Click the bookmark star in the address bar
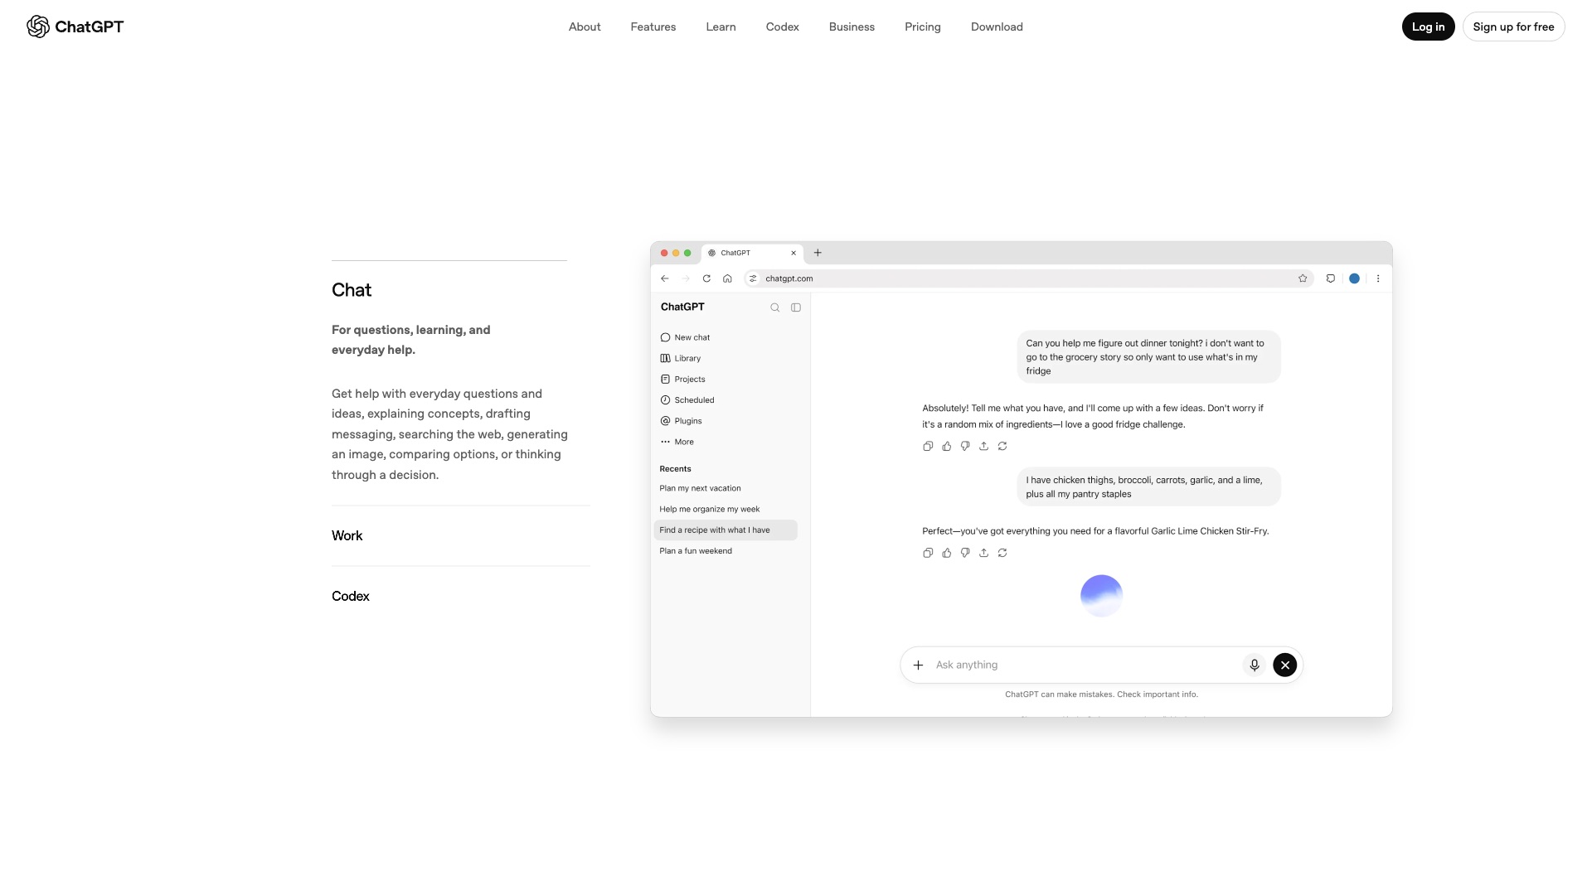This screenshot has height=895, width=1592. click(1303, 278)
